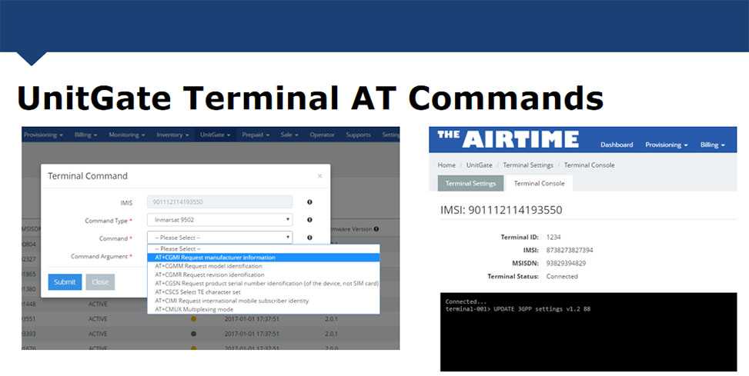Click the IMSI value 8738273827394

point(570,250)
